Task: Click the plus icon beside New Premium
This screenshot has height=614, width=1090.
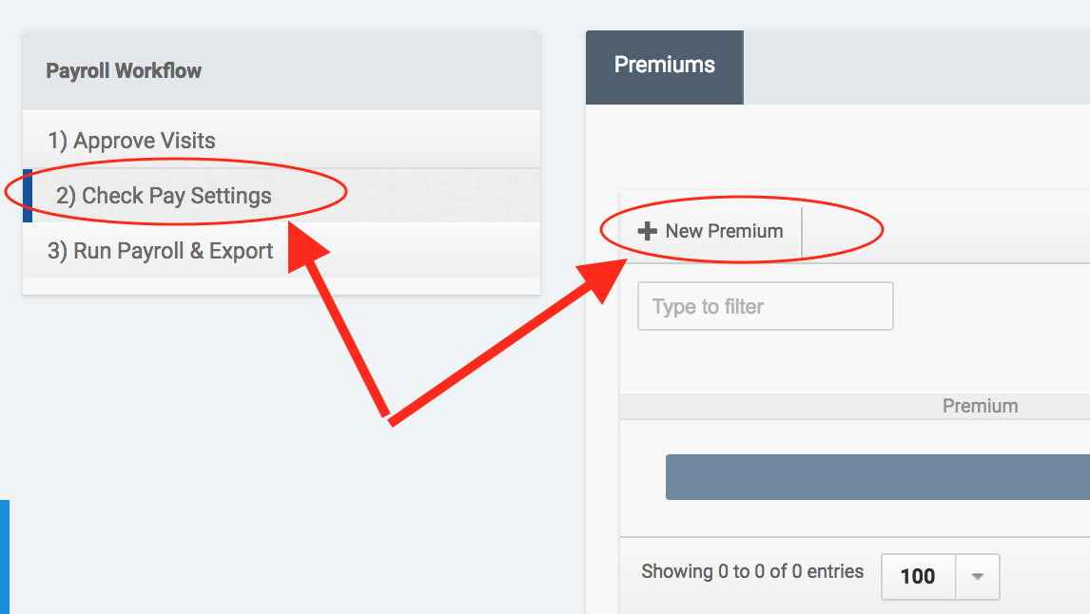Action: tap(648, 231)
